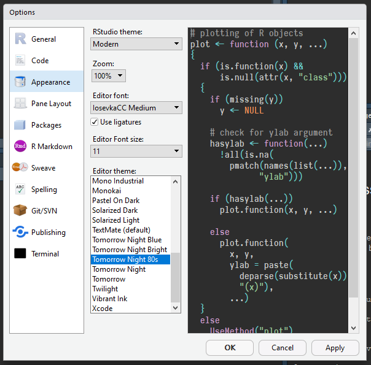Select the Solarized Light theme

click(x=131, y=220)
